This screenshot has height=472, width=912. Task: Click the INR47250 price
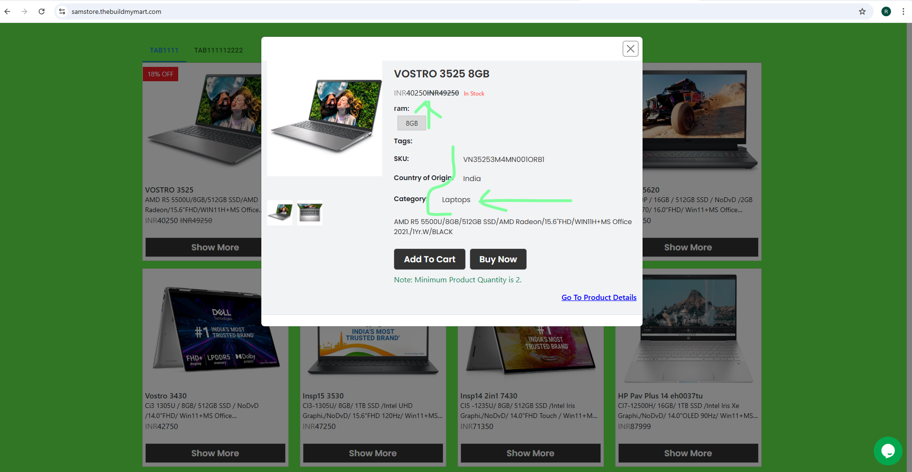click(x=319, y=427)
